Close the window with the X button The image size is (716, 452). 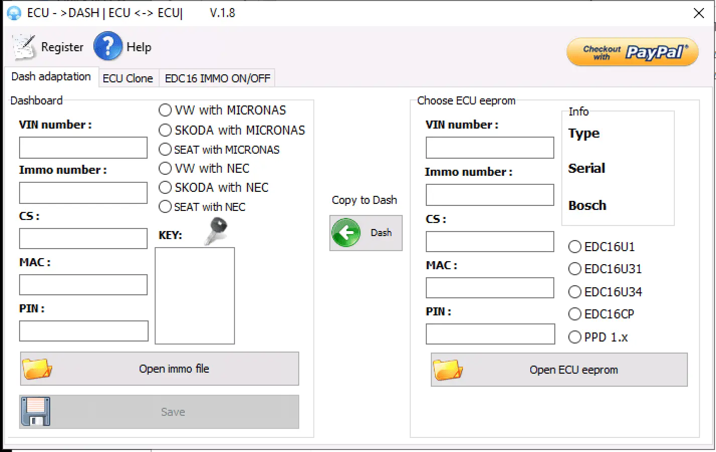[698, 14]
